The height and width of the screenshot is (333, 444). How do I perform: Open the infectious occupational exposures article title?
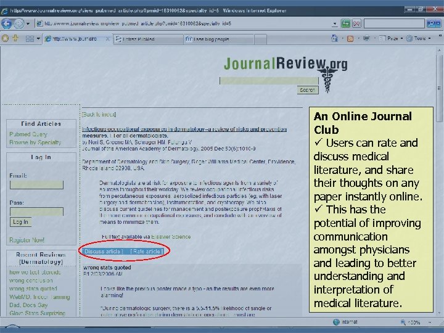tap(184, 129)
